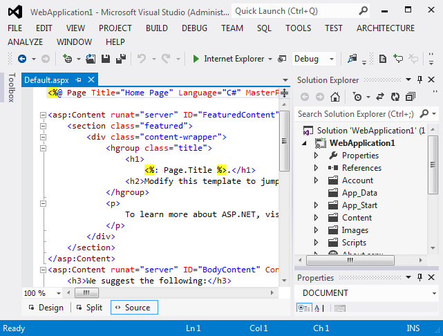Viewport: 443px width, 336px height.
Task: Click the Undo toolbar icon
Action: pos(142,59)
